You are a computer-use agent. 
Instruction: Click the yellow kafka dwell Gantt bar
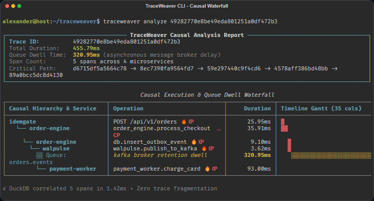(331, 155)
